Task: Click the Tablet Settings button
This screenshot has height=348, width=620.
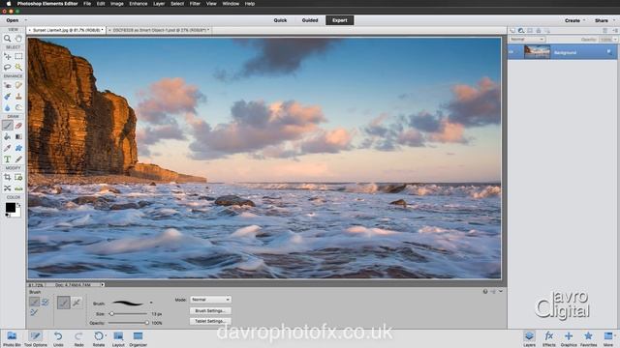Action: point(210,321)
